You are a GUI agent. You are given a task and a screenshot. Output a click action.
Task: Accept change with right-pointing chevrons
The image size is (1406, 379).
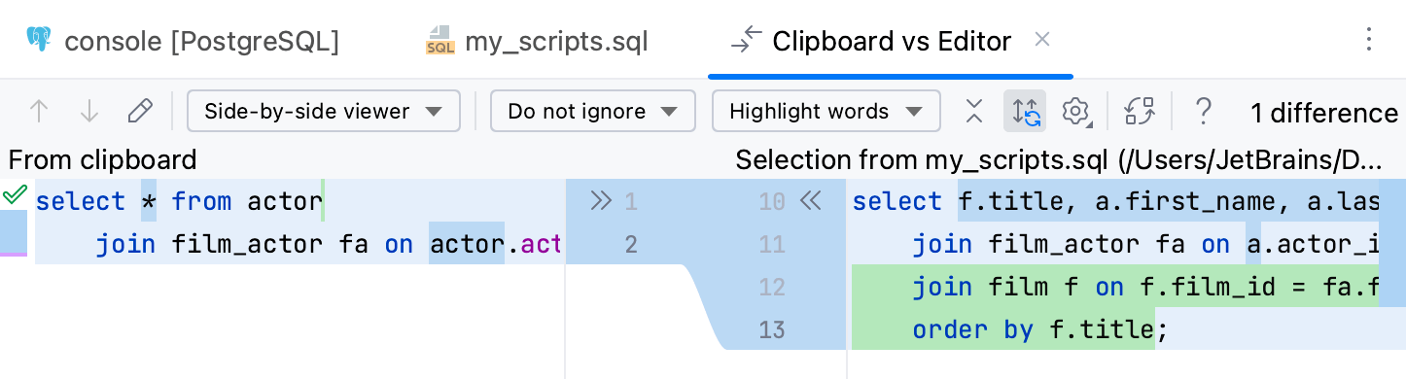(x=601, y=201)
